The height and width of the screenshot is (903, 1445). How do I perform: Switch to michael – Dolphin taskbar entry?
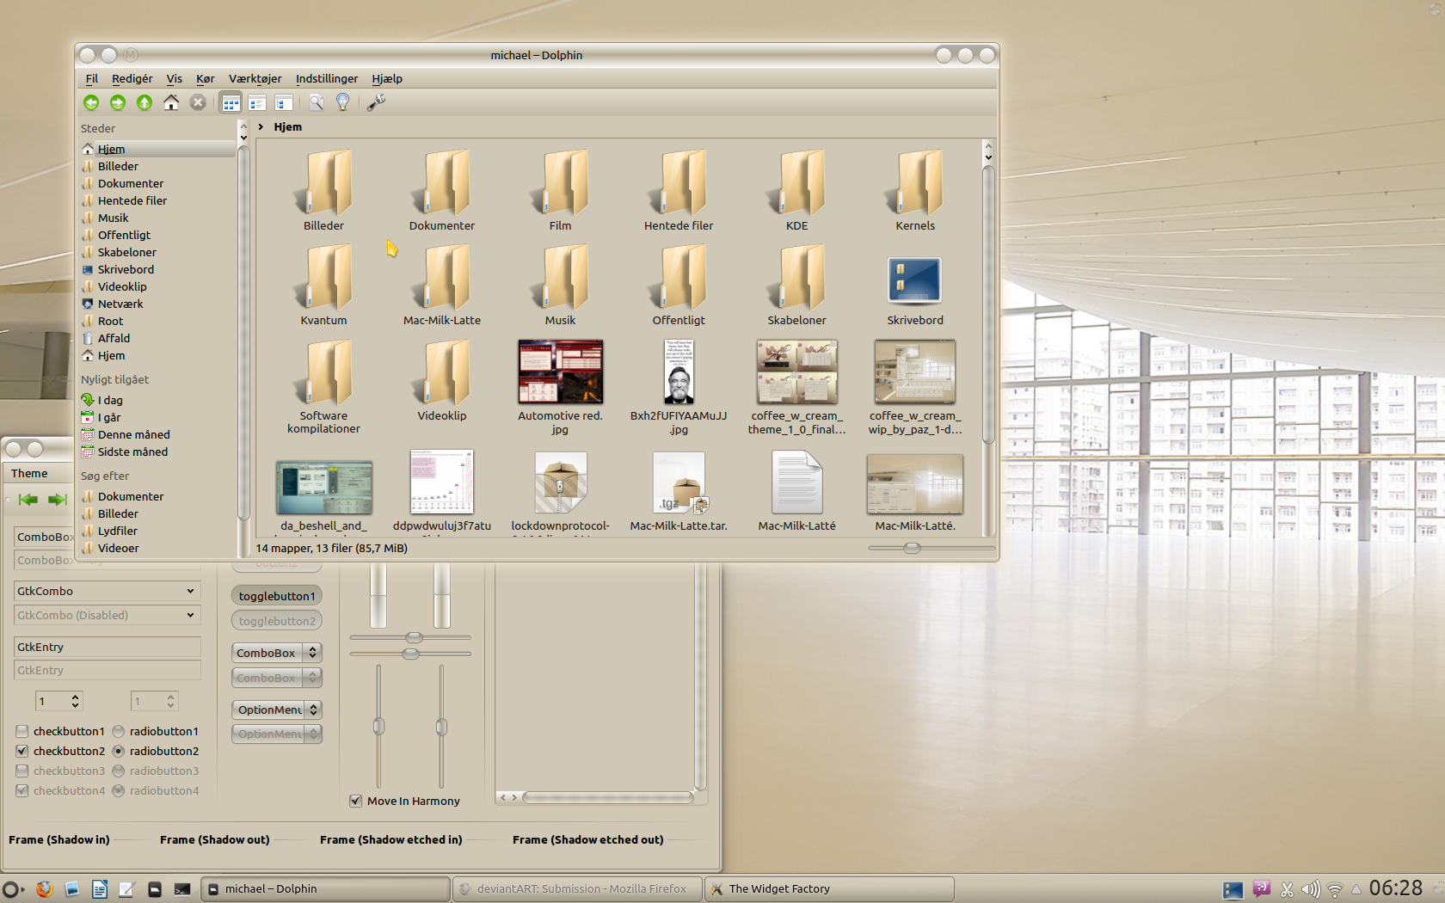[x=325, y=889]
